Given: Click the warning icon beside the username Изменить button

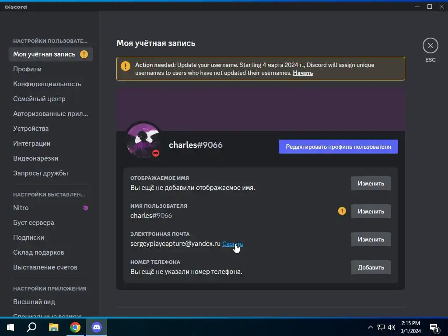Looking at the screenshot, I should click(x=342, y=211).
